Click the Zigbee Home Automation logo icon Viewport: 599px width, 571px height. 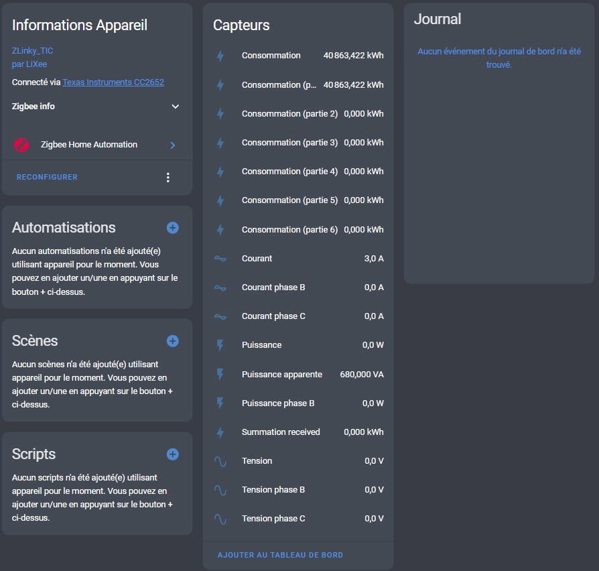pos(22,145)
